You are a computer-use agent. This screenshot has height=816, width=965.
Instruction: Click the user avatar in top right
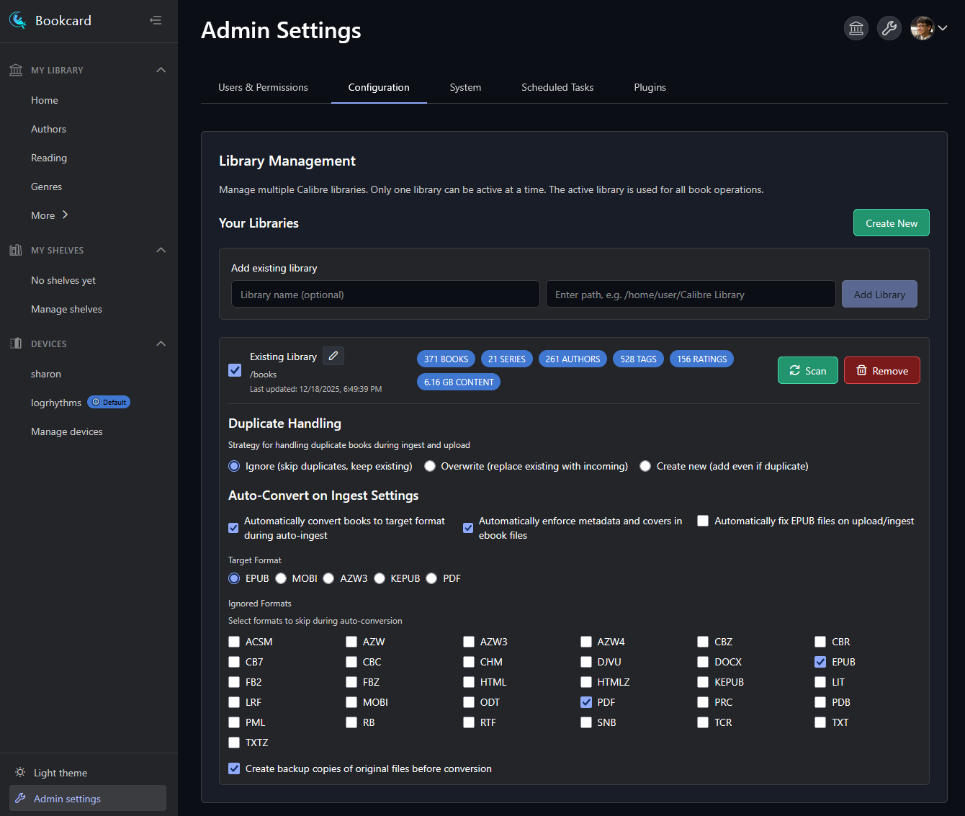(922, 28)
